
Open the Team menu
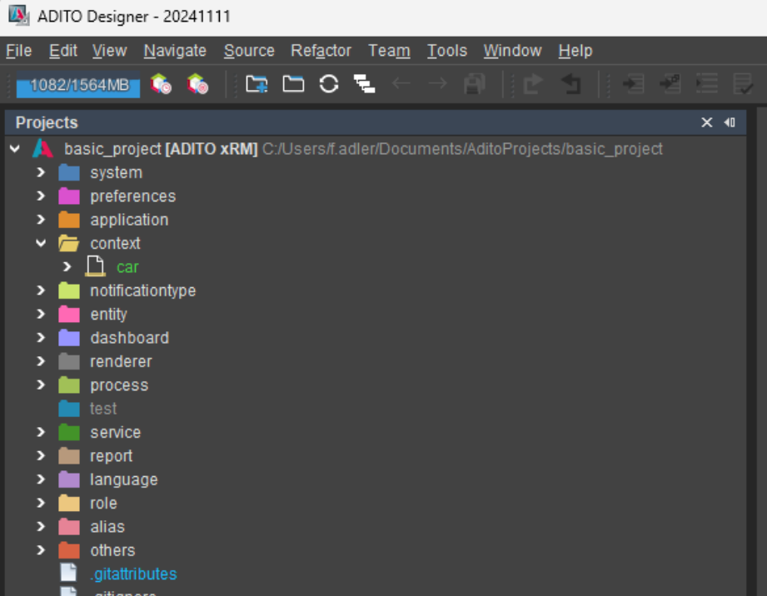(388, 51)
